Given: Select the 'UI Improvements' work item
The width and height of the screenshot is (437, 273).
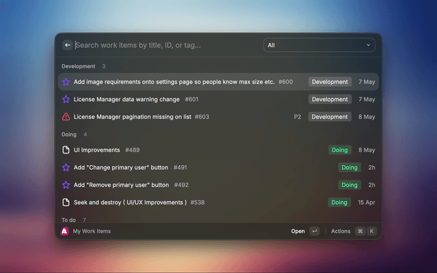Looking at the screenshot, I should [218, 150].
